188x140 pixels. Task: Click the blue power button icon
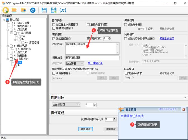(x=33, y=10)
